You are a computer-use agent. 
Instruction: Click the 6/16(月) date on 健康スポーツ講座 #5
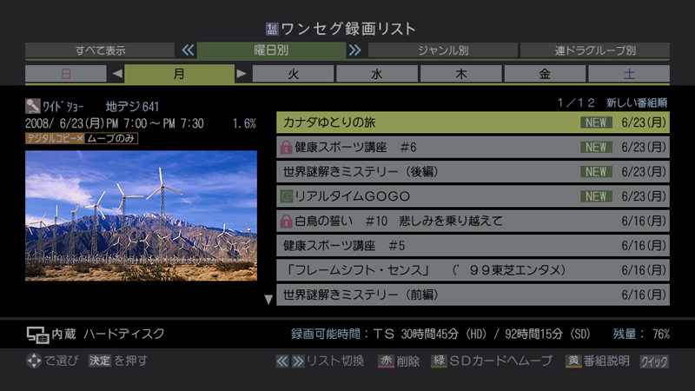click(644, 246)
